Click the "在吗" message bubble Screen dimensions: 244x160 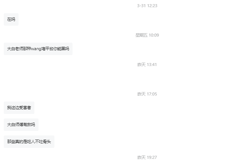click(11, 20)
